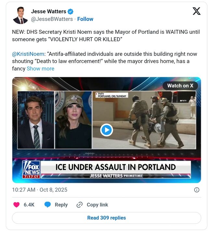The image size is (211, 233).
Task: Click the X logo icon
Action: (x=196, y=11)
